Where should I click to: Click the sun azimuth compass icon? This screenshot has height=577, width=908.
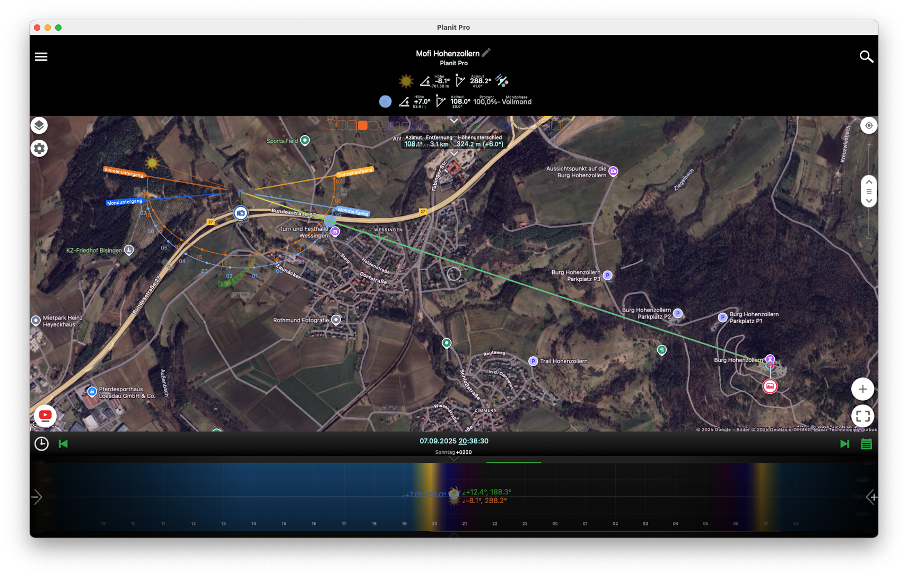coord(460,81)
